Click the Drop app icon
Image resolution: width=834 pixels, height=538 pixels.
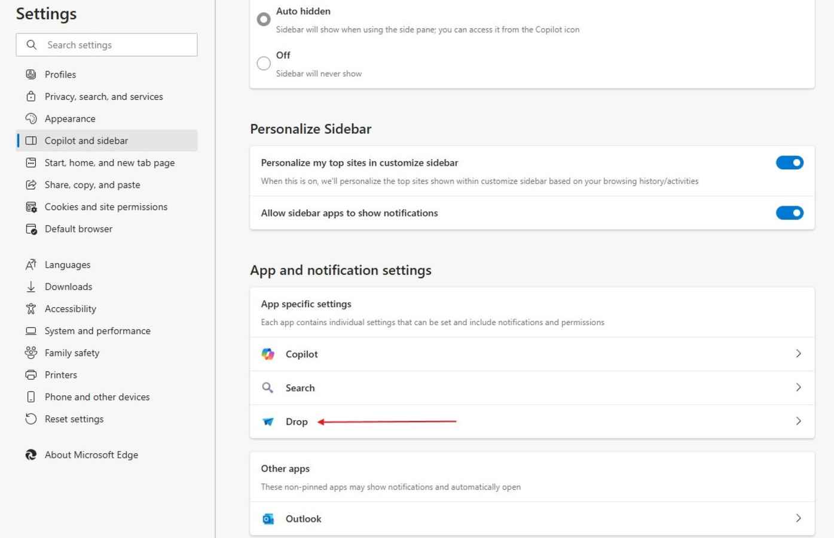268,421
